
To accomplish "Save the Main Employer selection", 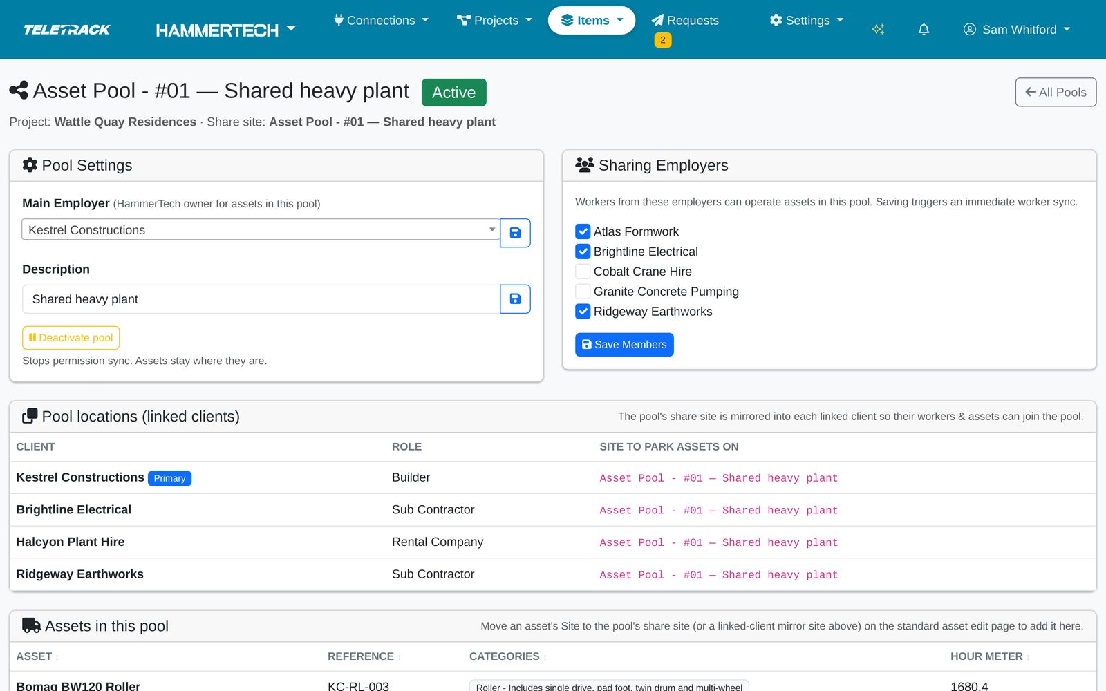I will 515,233.
